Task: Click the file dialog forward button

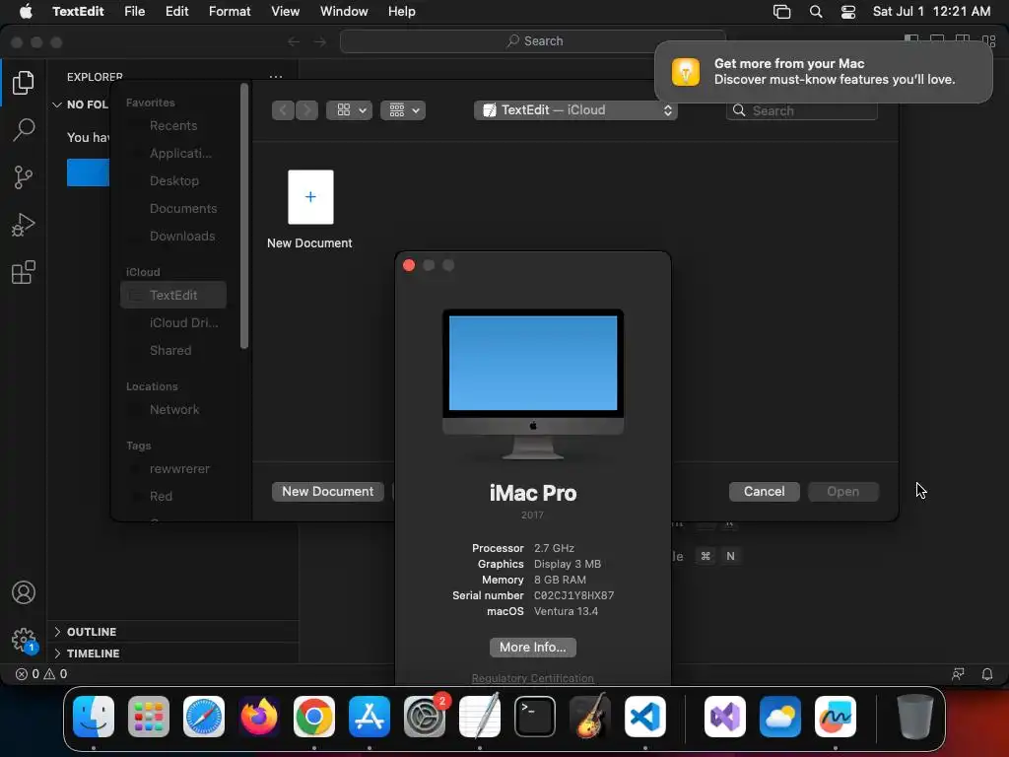Action: (307, 110)
